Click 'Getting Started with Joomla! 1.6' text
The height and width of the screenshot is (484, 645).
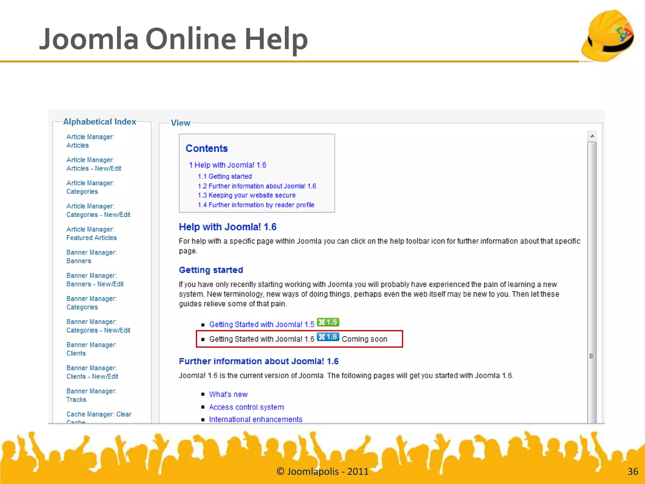coord(262,339)
